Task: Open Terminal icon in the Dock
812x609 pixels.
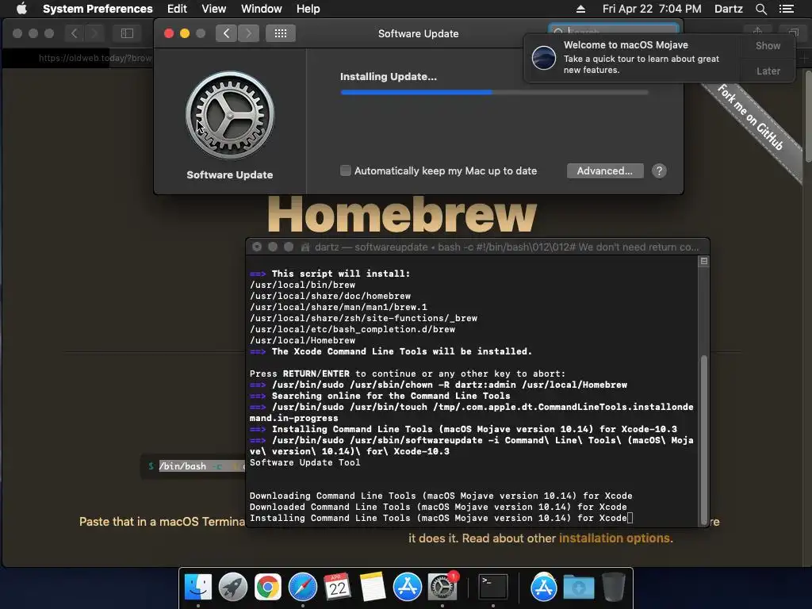Action: point(492,587)
